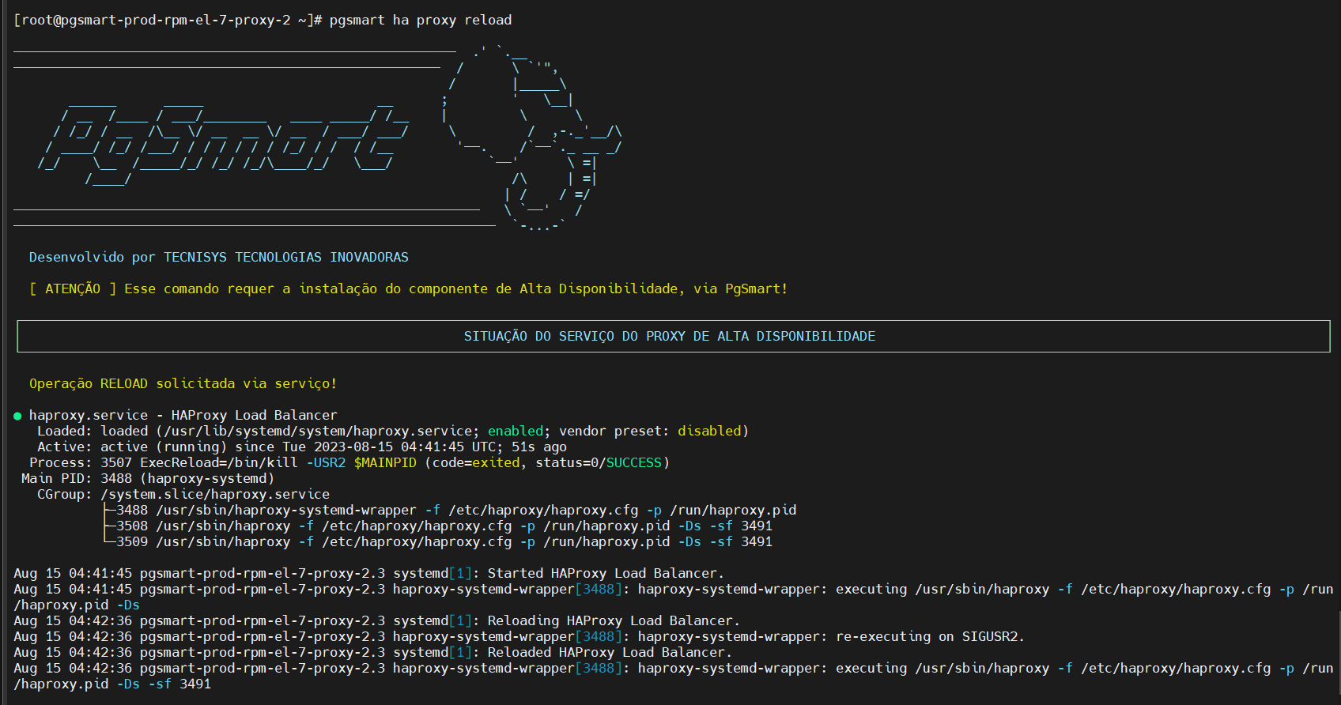This screenshot has width=1341, height=705.
Task: Click the '-USR2' flag in Process line
Action: point(326,462)
